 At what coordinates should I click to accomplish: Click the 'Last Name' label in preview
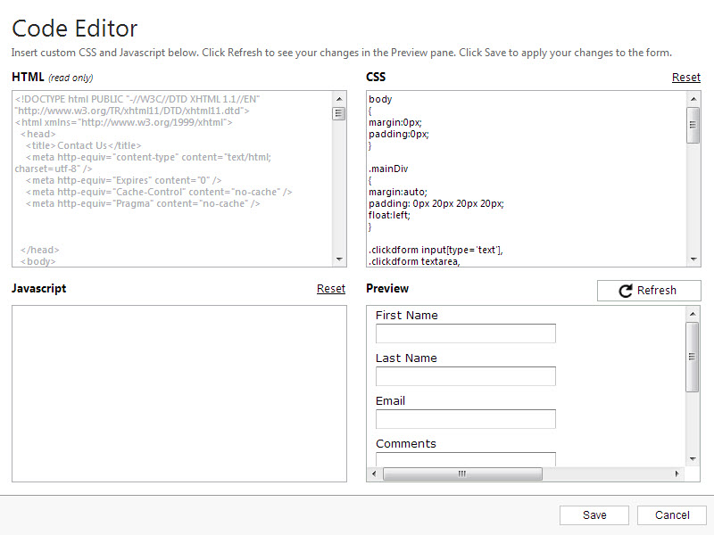click(x=406, y=358)
